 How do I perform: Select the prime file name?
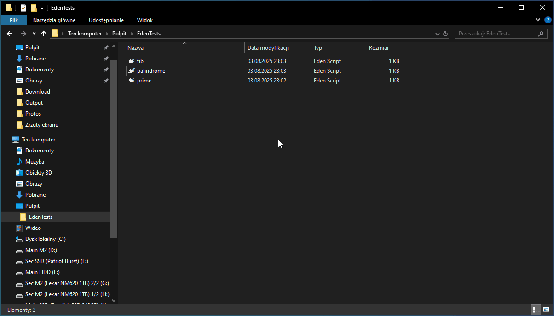(144, 81)
